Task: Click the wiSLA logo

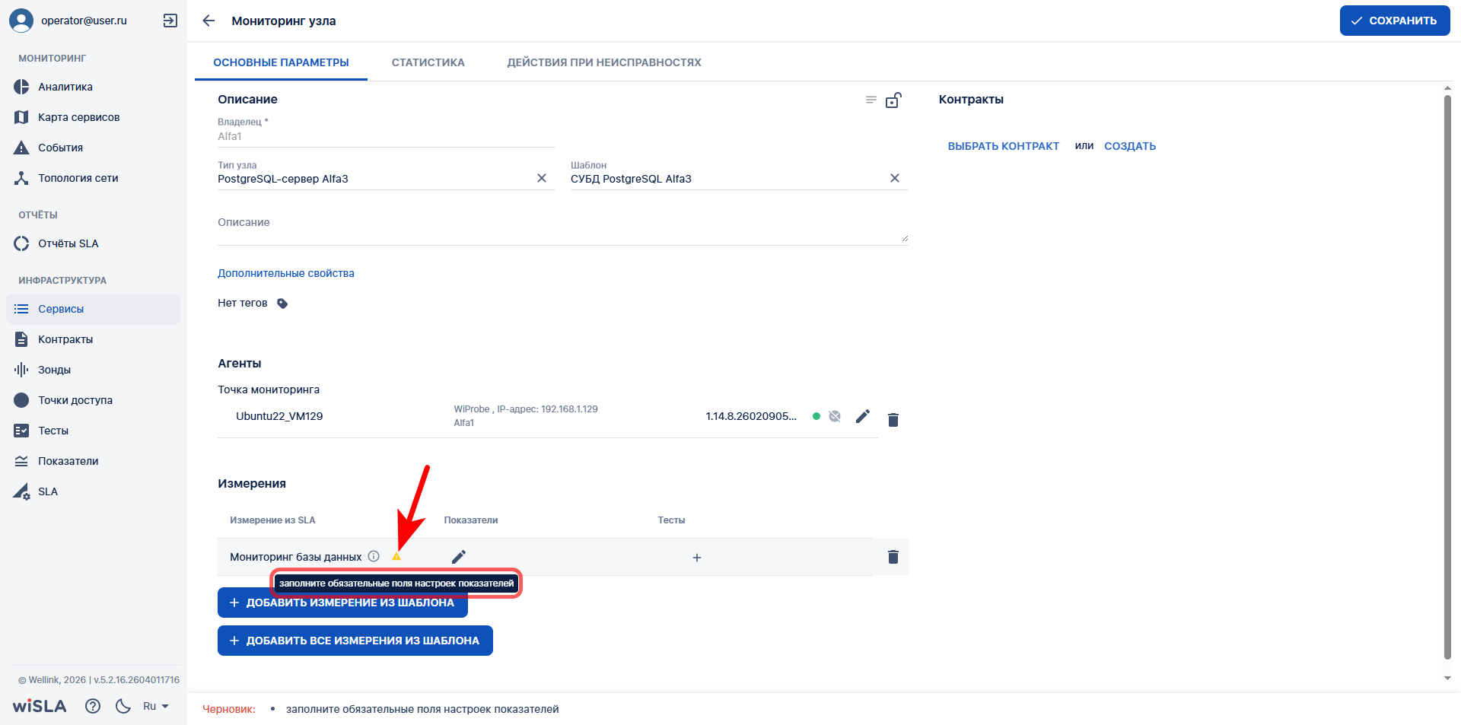Action: click(40, 706)
